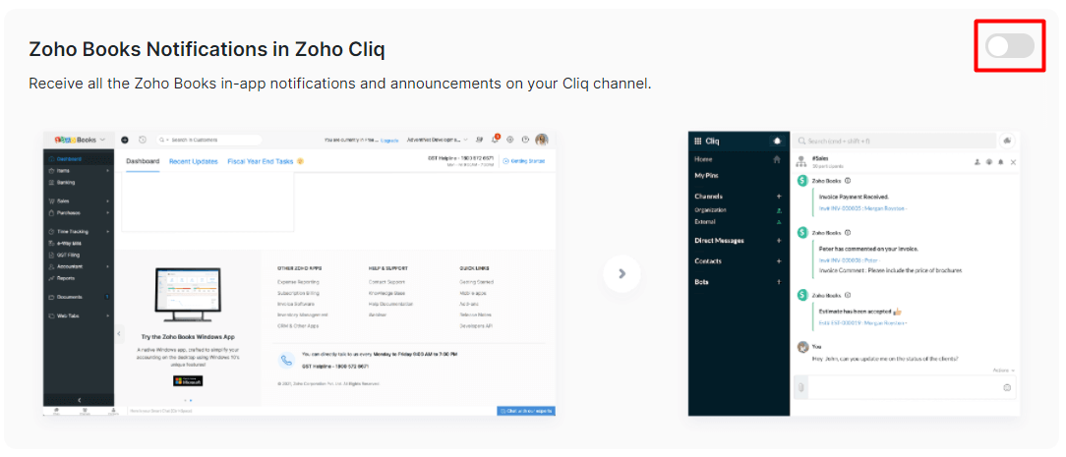The width and height of the screenshot is (1066, 457).
Task: Collapse the Books sidebar with bottom chevron
Action: (x=79, y=400)
